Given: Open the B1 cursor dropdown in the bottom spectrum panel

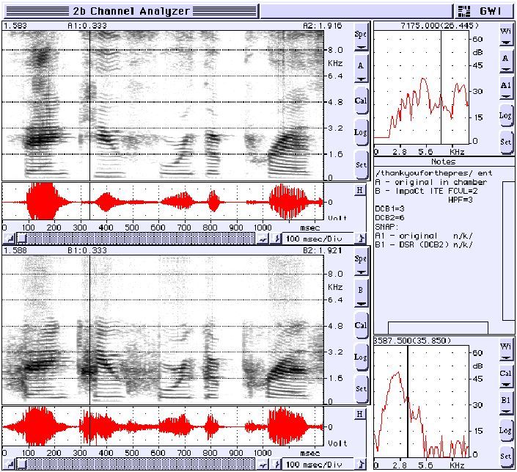Looking at the screenshot, I should tap(506, 404).
